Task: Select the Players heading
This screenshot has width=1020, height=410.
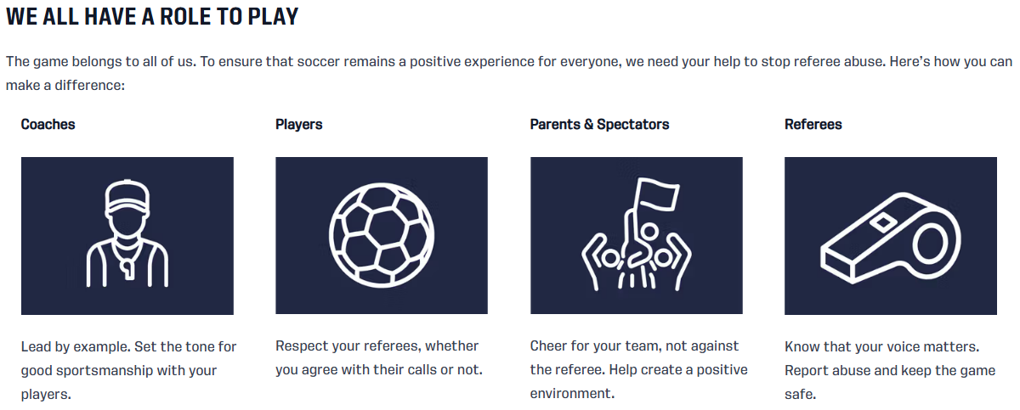Action: [299, 124]
